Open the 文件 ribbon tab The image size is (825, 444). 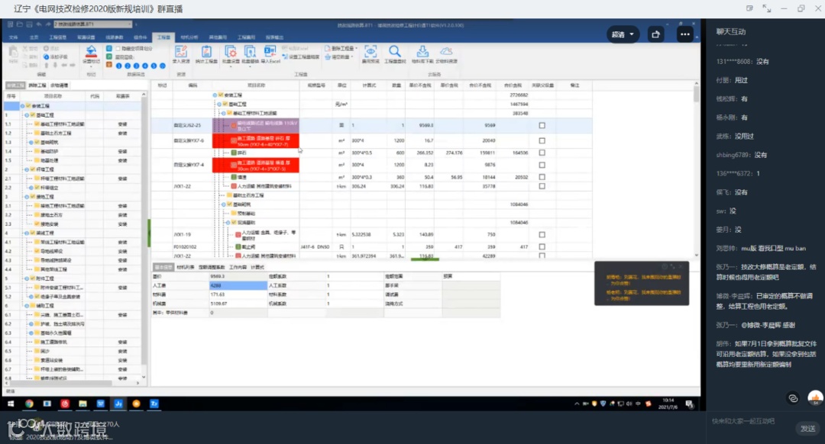tap(14, 37)
